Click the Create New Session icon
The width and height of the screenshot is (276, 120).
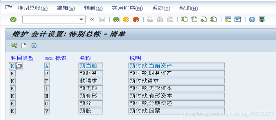228,20
